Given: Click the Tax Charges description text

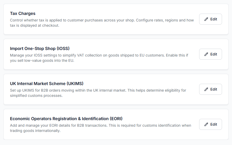Looking at the screenshot, I should point(102,23).
